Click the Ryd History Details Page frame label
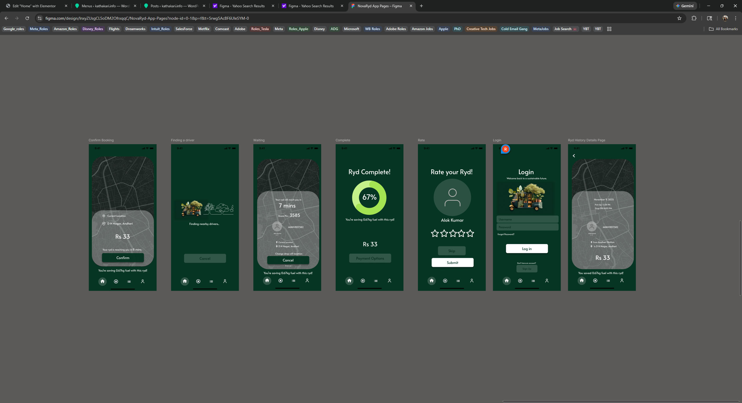The height and width of the screenshot is (403, 742). (586, 140)
